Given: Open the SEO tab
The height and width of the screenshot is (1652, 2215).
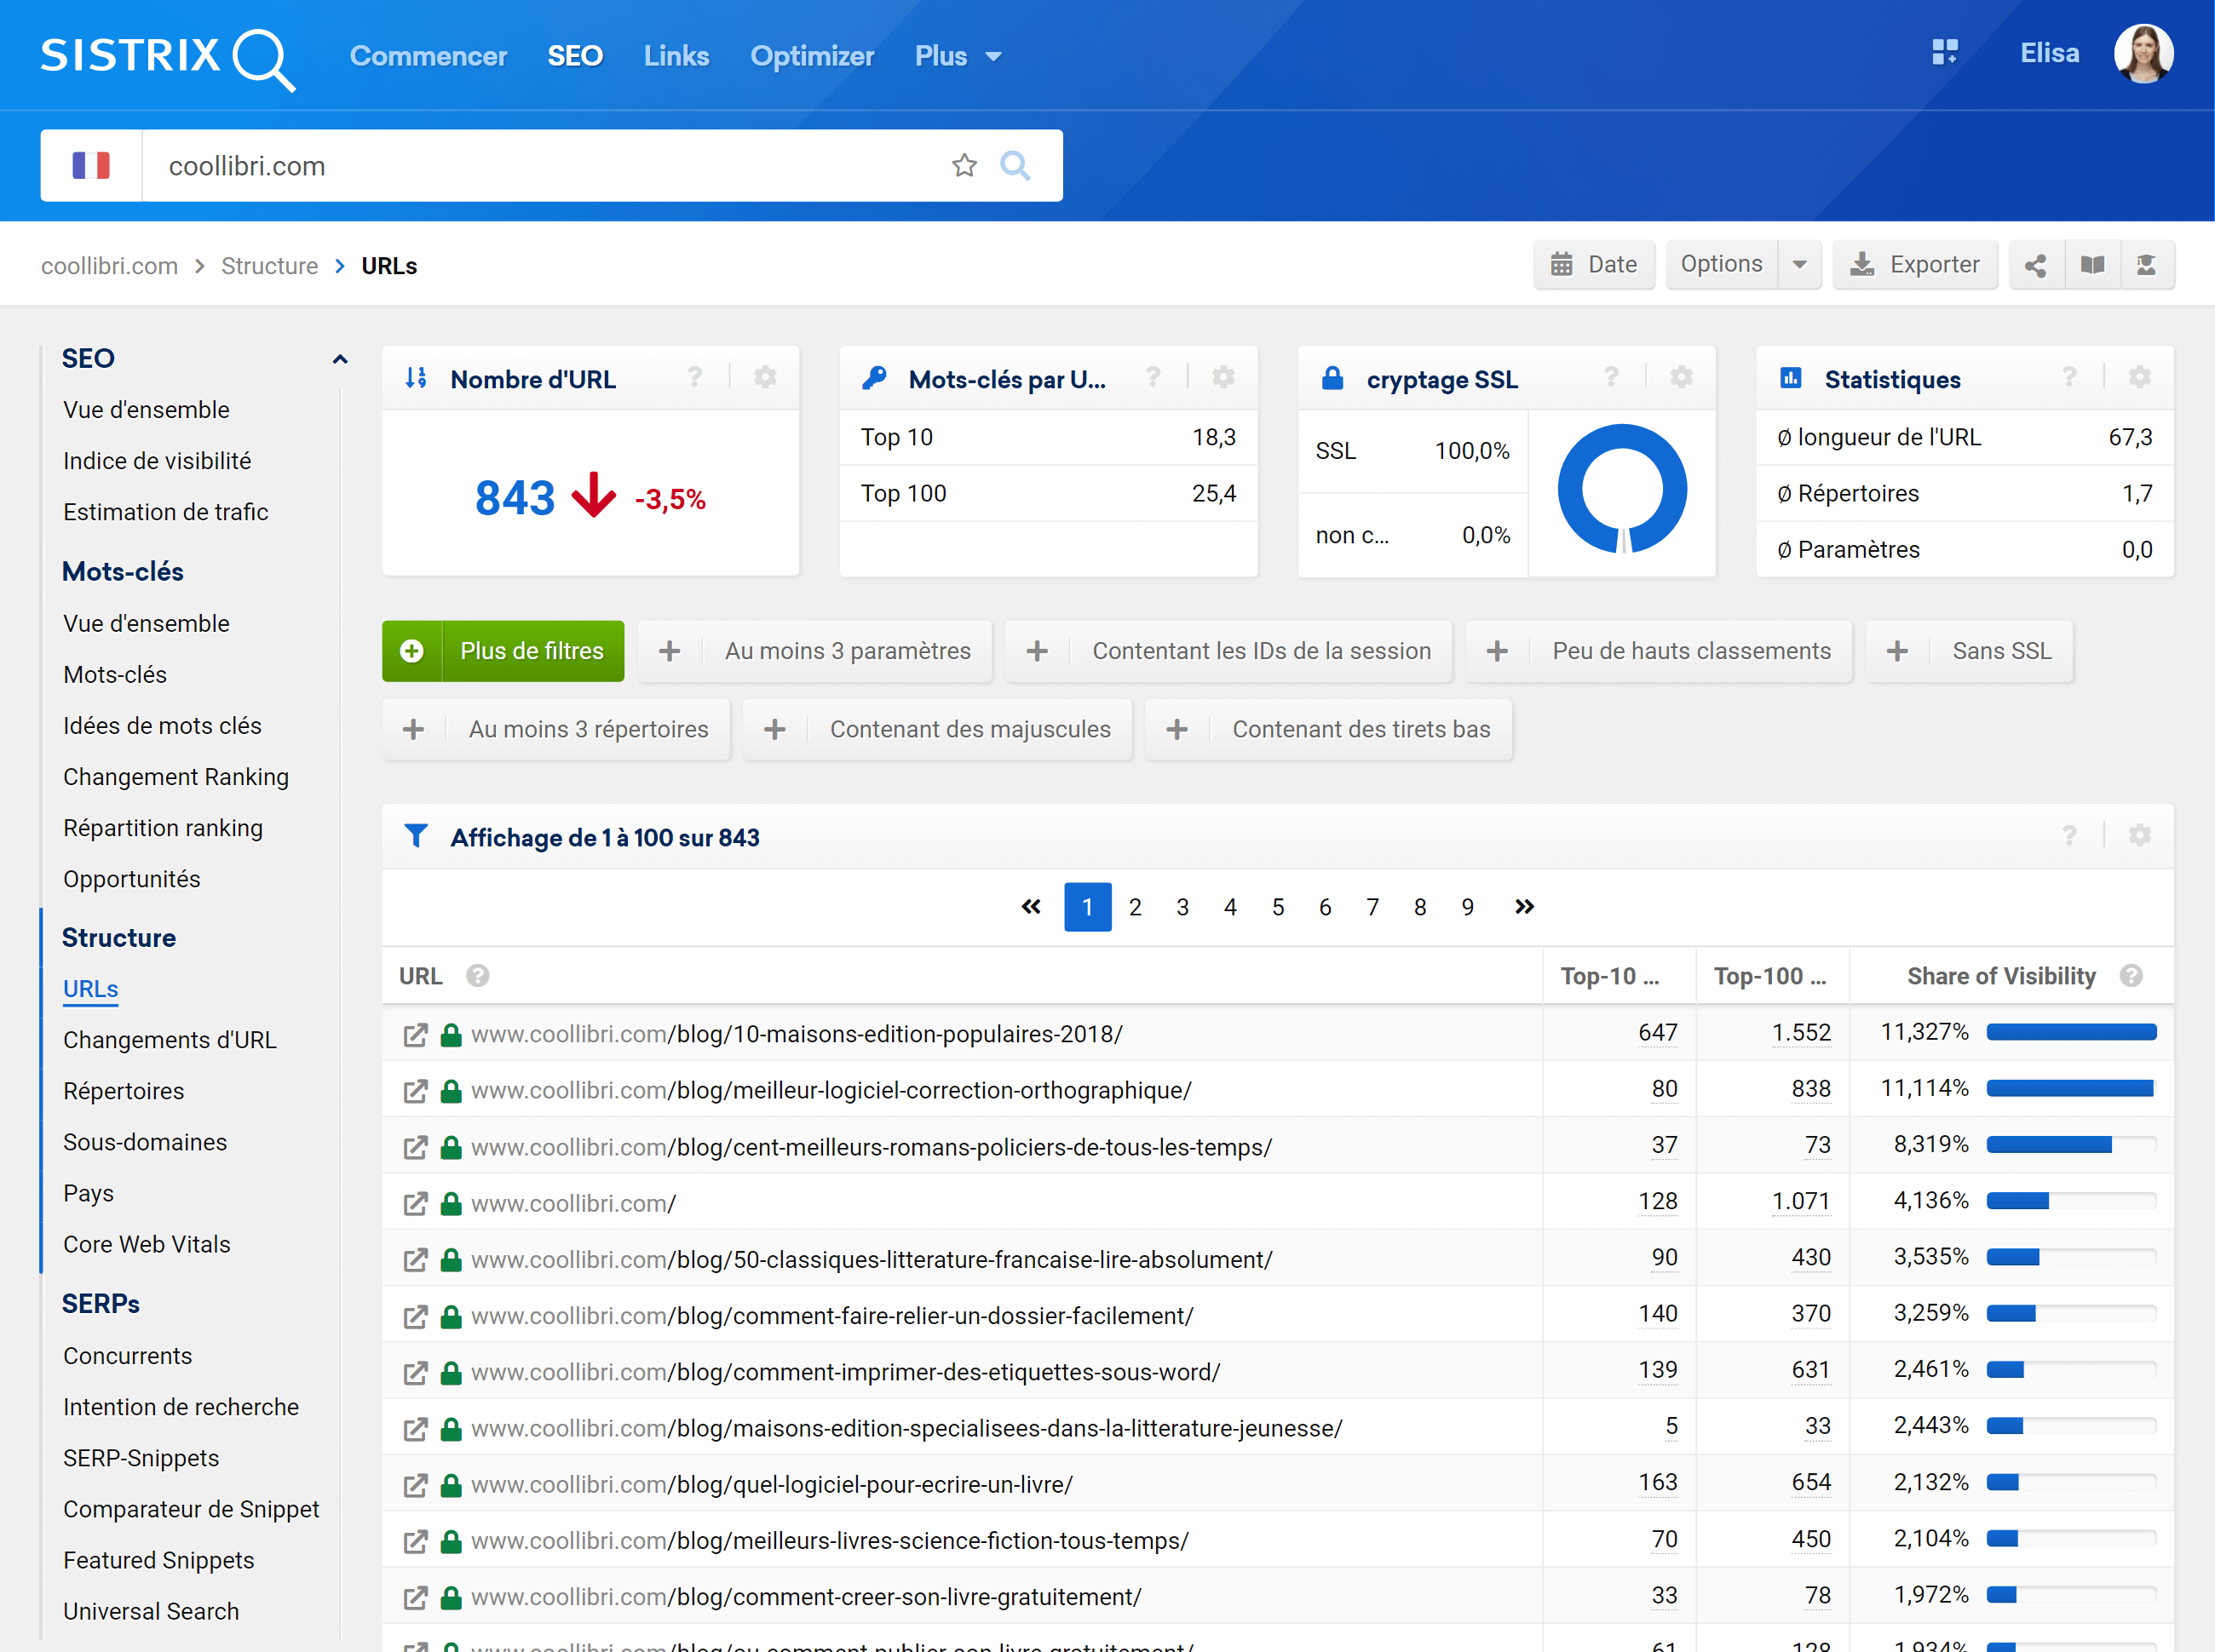Looking at the screenshot, I should [x=575, y=56].
